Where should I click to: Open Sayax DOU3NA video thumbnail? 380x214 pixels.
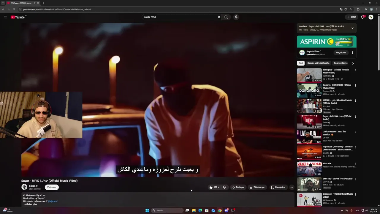pos(309,122)
